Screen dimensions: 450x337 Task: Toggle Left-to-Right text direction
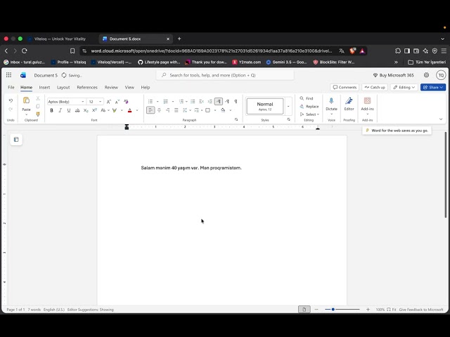point(219,101)
